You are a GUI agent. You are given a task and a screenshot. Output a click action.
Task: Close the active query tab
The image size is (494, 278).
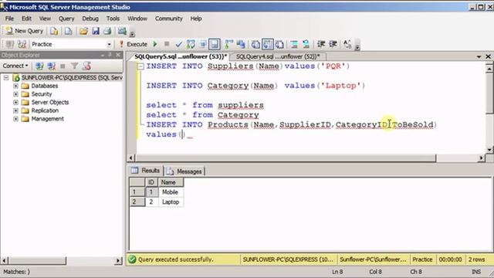489,56
